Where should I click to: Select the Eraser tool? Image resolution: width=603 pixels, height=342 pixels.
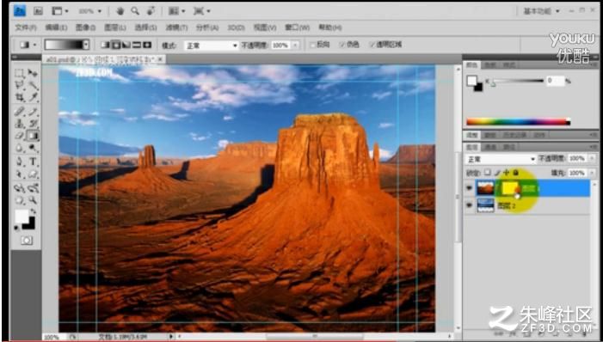point(19,136)
